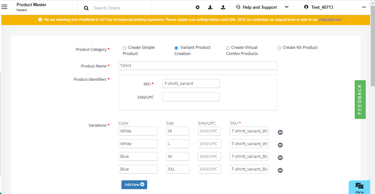Click the Add New variation button
Viewport: 375px width, 194px height.
tap(134, 185)
